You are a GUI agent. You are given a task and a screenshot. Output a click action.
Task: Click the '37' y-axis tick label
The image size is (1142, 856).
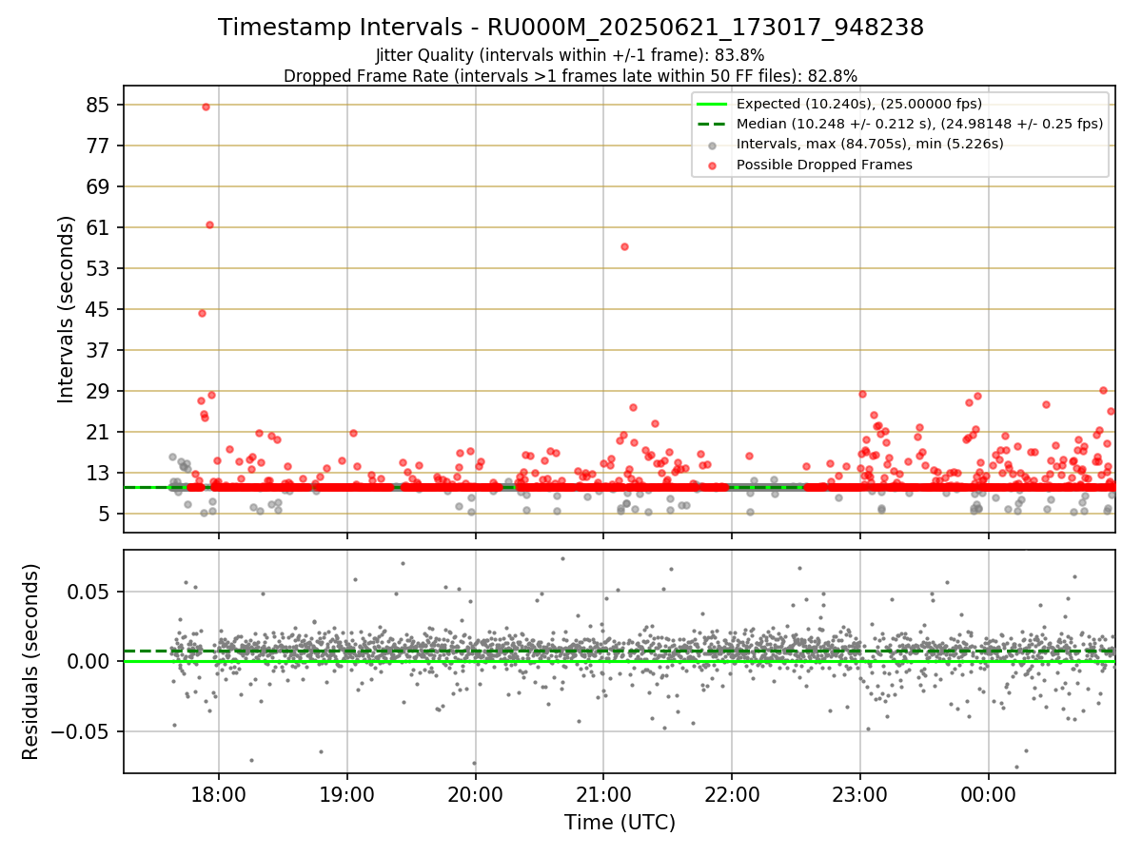point(100,350)
